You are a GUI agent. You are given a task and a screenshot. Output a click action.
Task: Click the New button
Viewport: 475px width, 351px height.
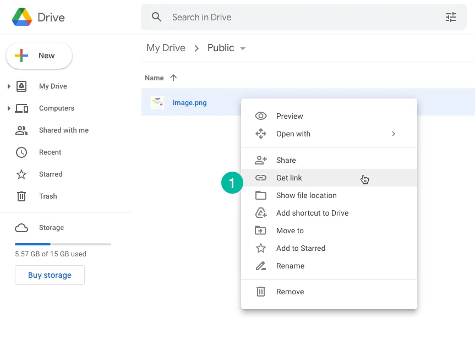[x=39, y=55]
